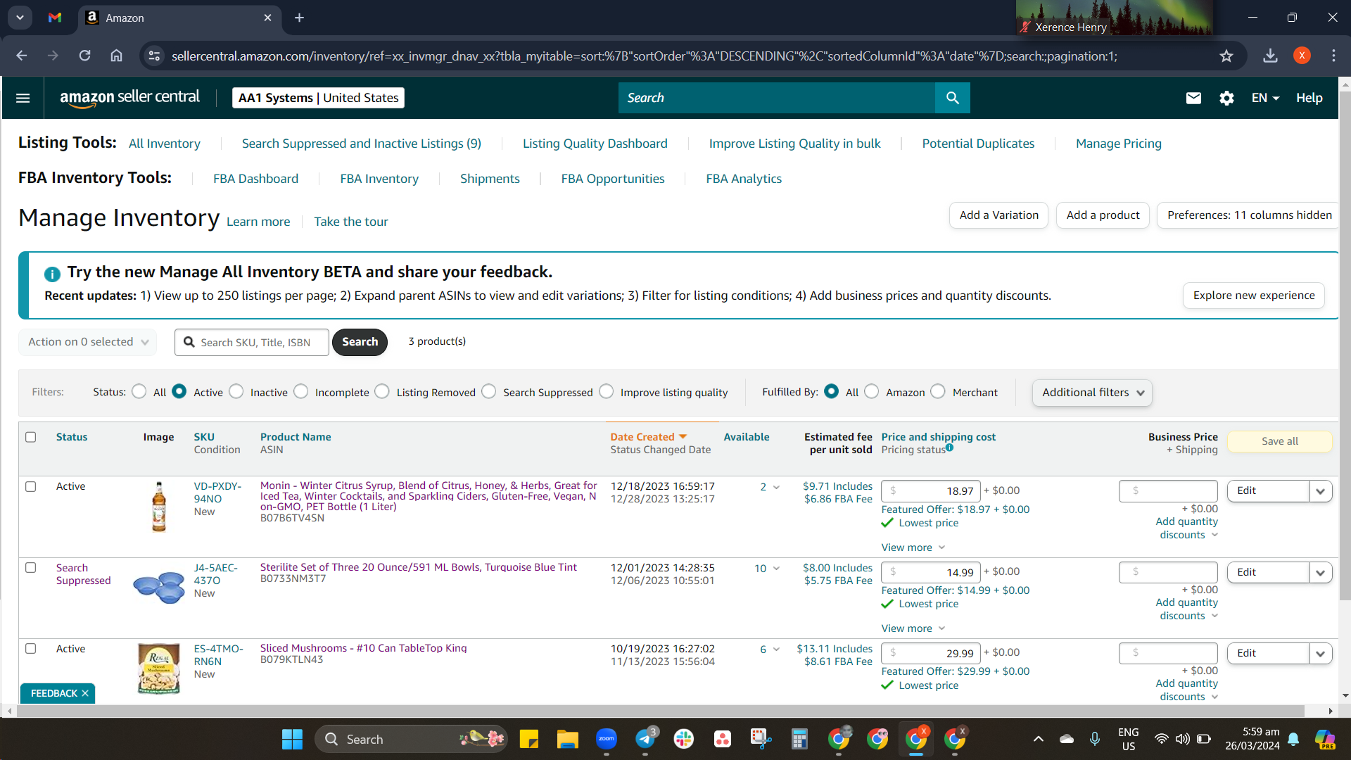1351x760 pixels.
Task: Click the search magnifier button in header
Action: 952,98
